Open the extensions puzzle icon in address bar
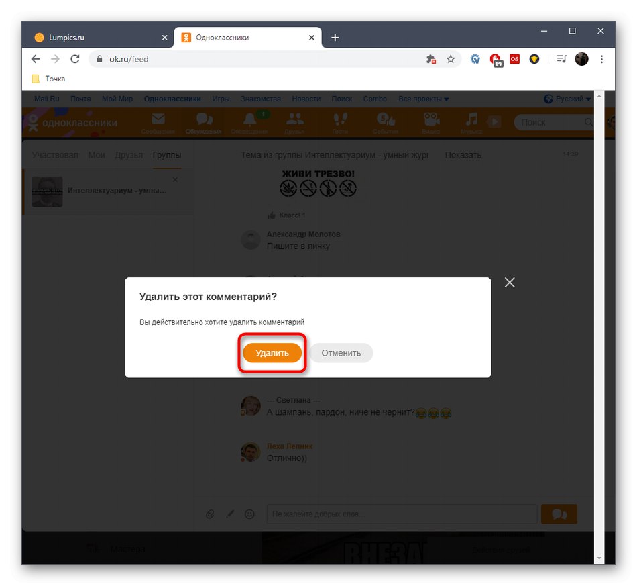Viewport: 637px width, 586px height. point(431,59)
